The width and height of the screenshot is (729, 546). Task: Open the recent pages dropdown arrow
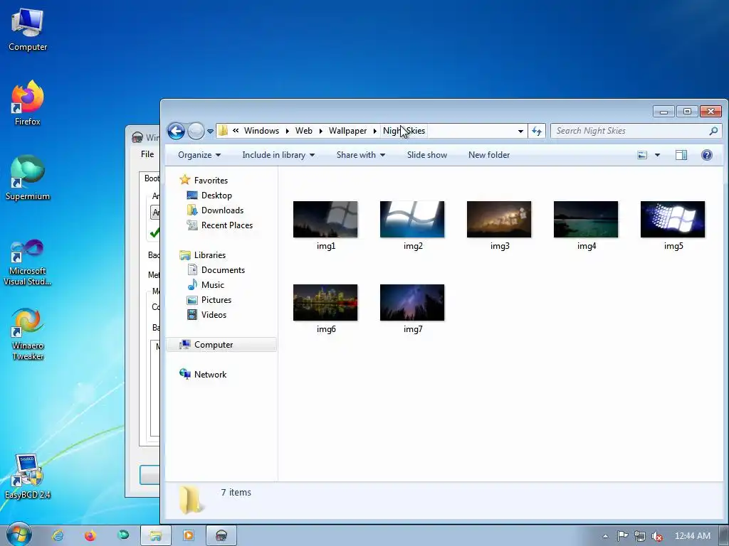[210, 132]
